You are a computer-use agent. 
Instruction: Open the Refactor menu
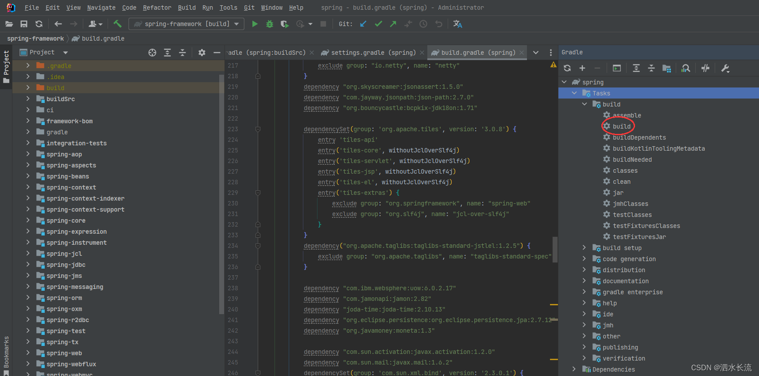157,8
